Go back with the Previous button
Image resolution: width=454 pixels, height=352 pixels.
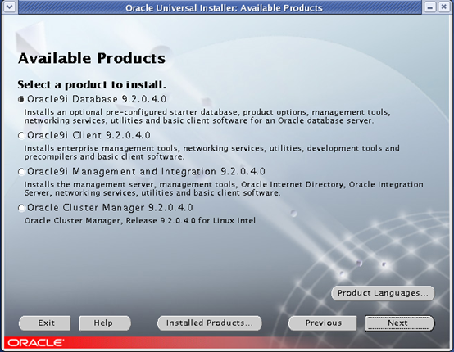(323, 323)
